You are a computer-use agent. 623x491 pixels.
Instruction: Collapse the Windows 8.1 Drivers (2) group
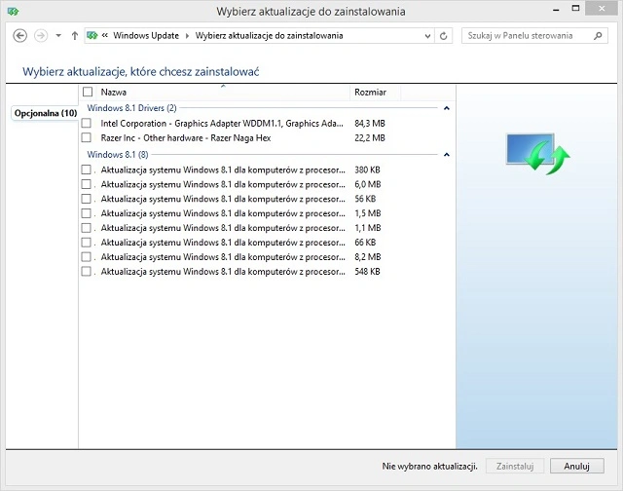(x=446, y=108)
